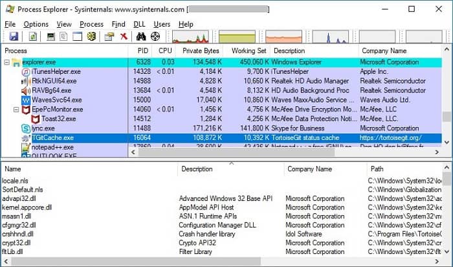This screenshot has height=267, width=453.
Task: Open the Help menu
Action: [186, 24]
